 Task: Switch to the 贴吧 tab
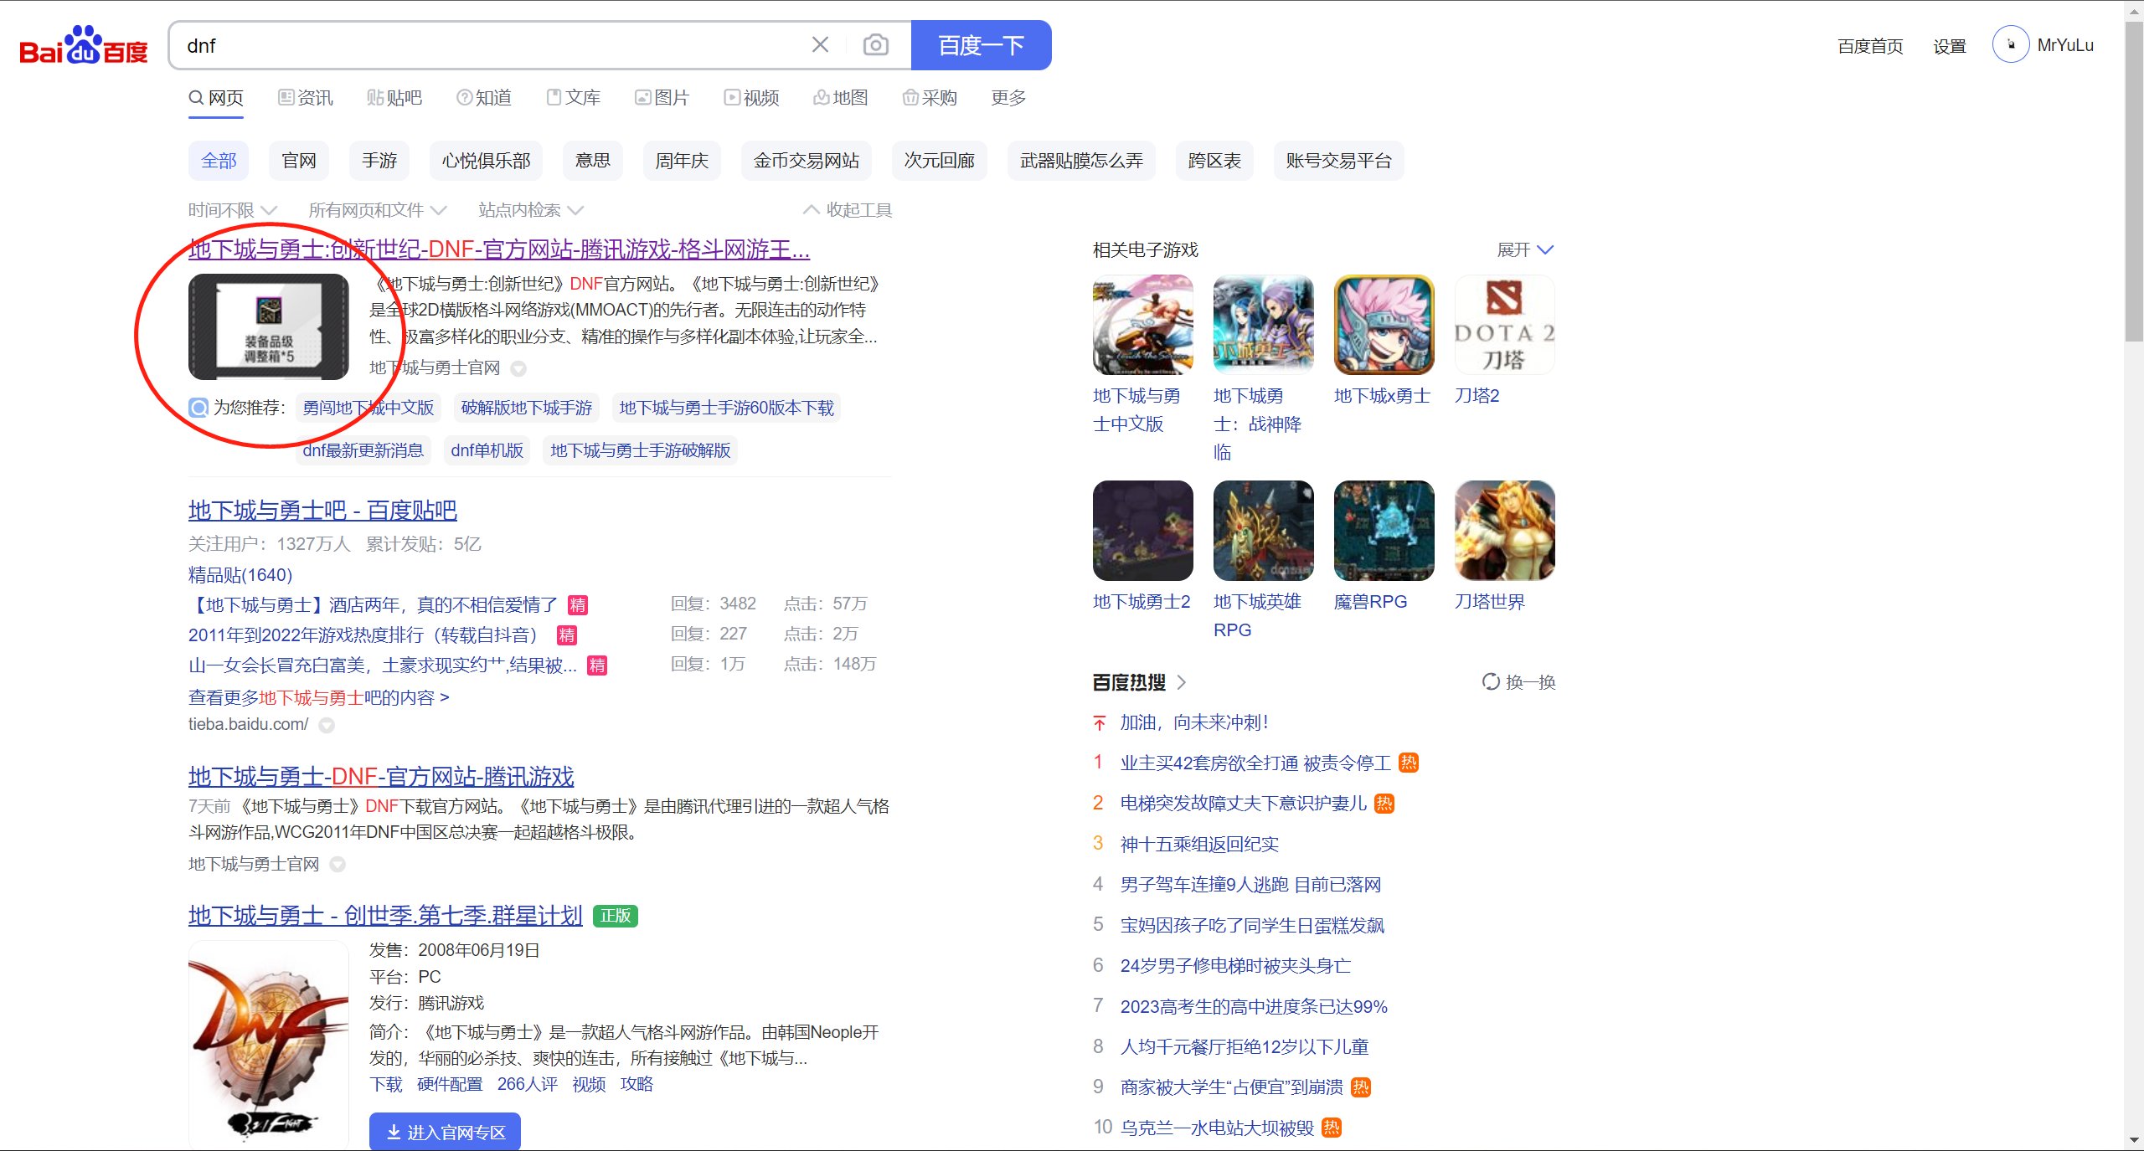tap(394, 98)
